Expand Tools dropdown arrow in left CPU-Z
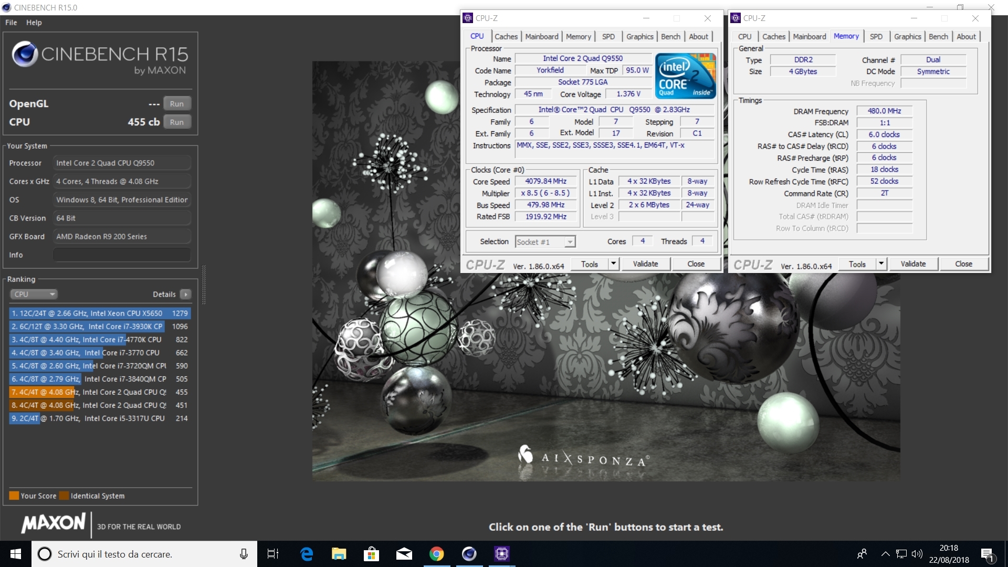The width and height of the screenshot is (1008, 567). coord(613,264)
